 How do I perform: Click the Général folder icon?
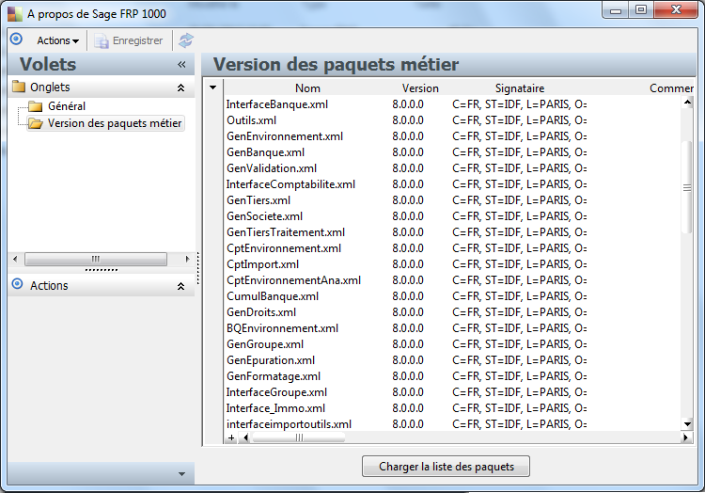coord(35,106)
